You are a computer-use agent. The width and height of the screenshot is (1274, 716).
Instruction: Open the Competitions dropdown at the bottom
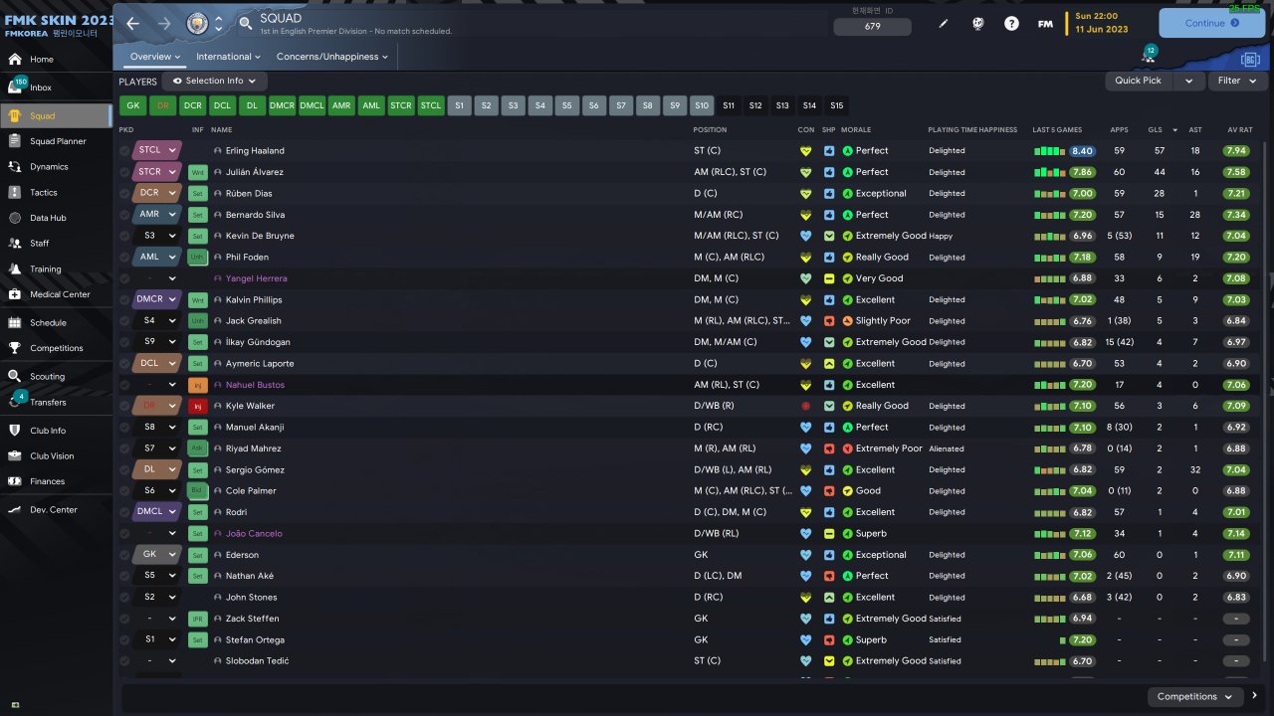pyautogui.click(x=1195, y=697)
